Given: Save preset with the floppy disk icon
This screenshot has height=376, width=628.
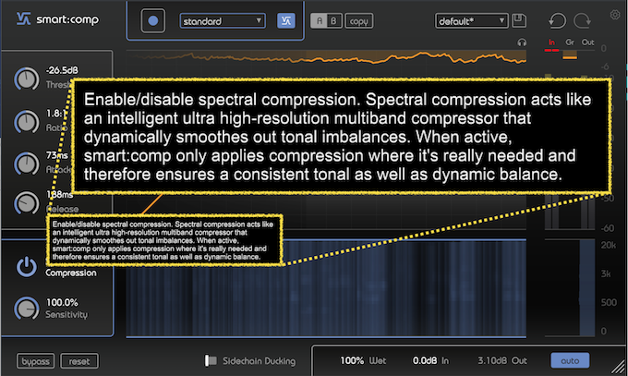Looking at the screenshot, I should point(519,20).
